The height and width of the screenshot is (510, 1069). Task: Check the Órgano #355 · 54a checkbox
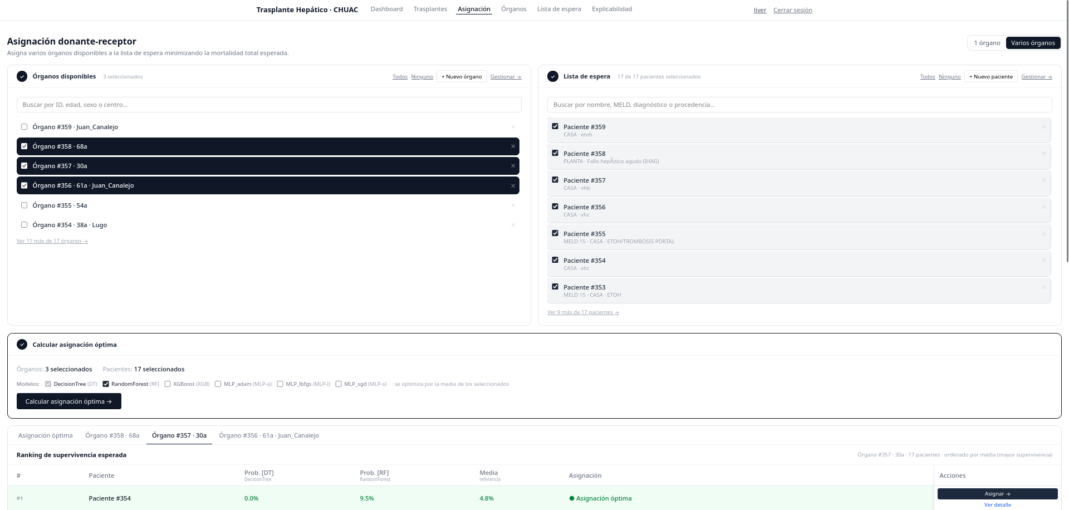[x=24, y=205]
